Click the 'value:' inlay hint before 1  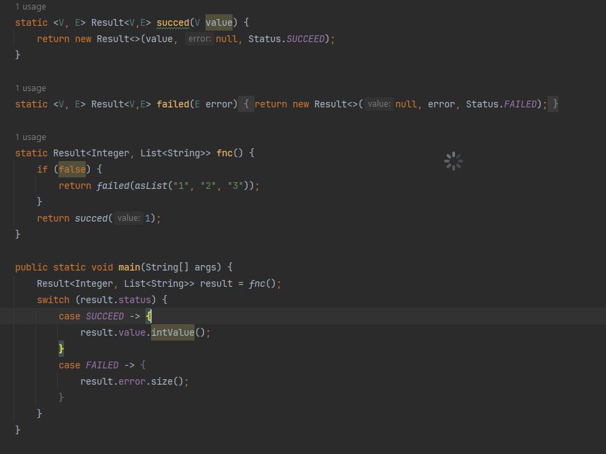click(x=129, y=218)
